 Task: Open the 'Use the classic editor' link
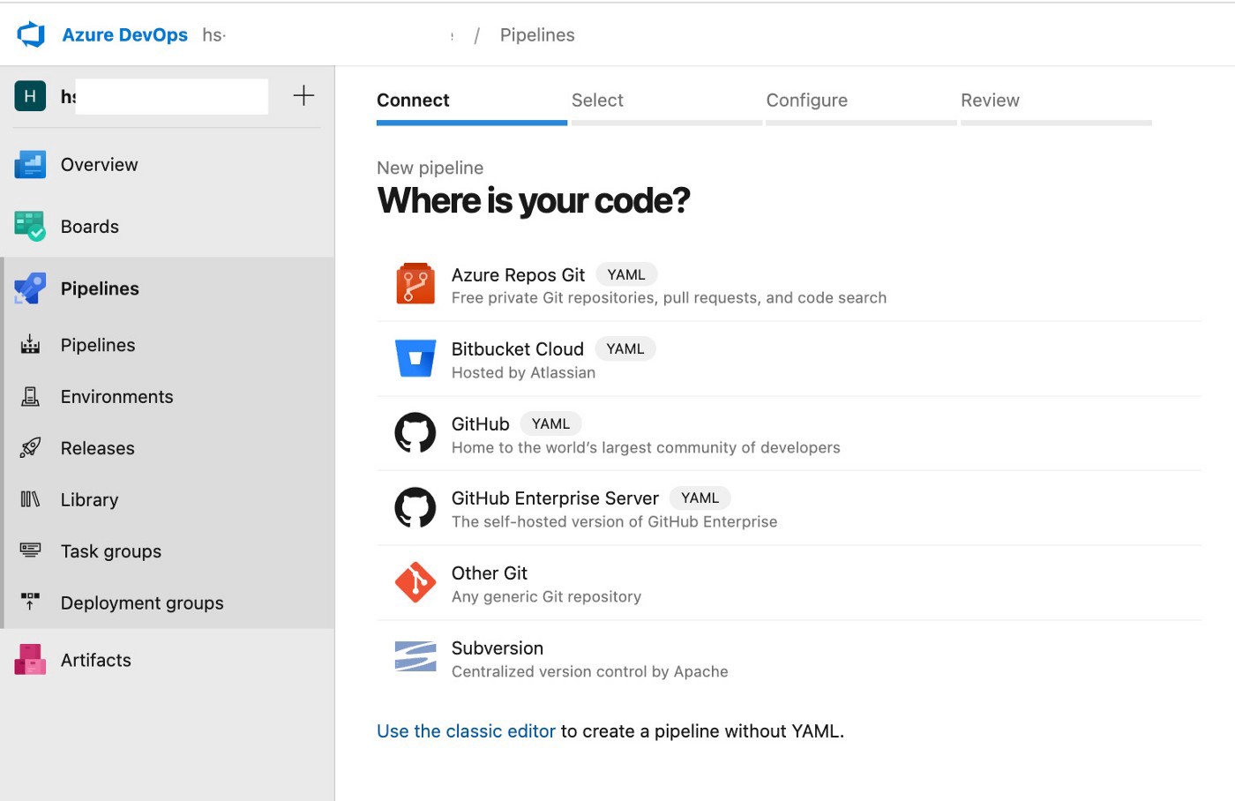click(466, 730)
